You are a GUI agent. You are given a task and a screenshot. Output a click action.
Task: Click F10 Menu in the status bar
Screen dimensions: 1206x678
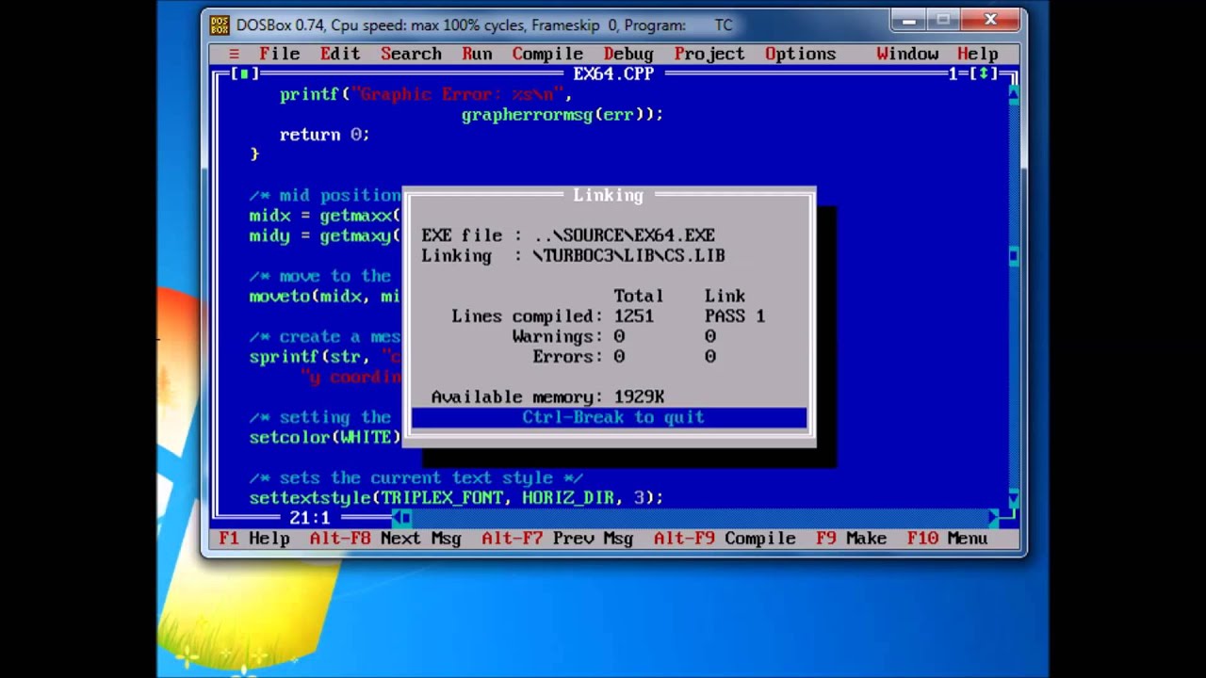click(947, 539)
